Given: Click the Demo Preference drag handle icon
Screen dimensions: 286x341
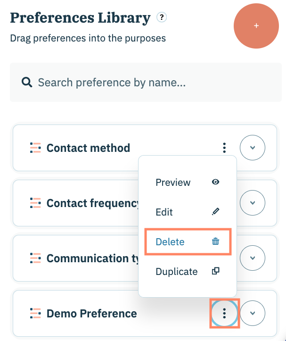Looking at the screenshot, I should (x=35, y=313).
